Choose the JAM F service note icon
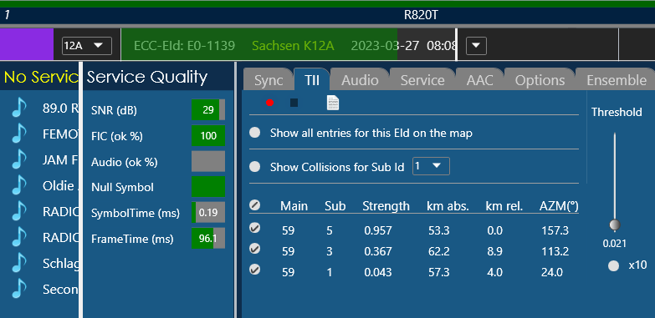This screenshot has height=318, width=655. [18, 160]
